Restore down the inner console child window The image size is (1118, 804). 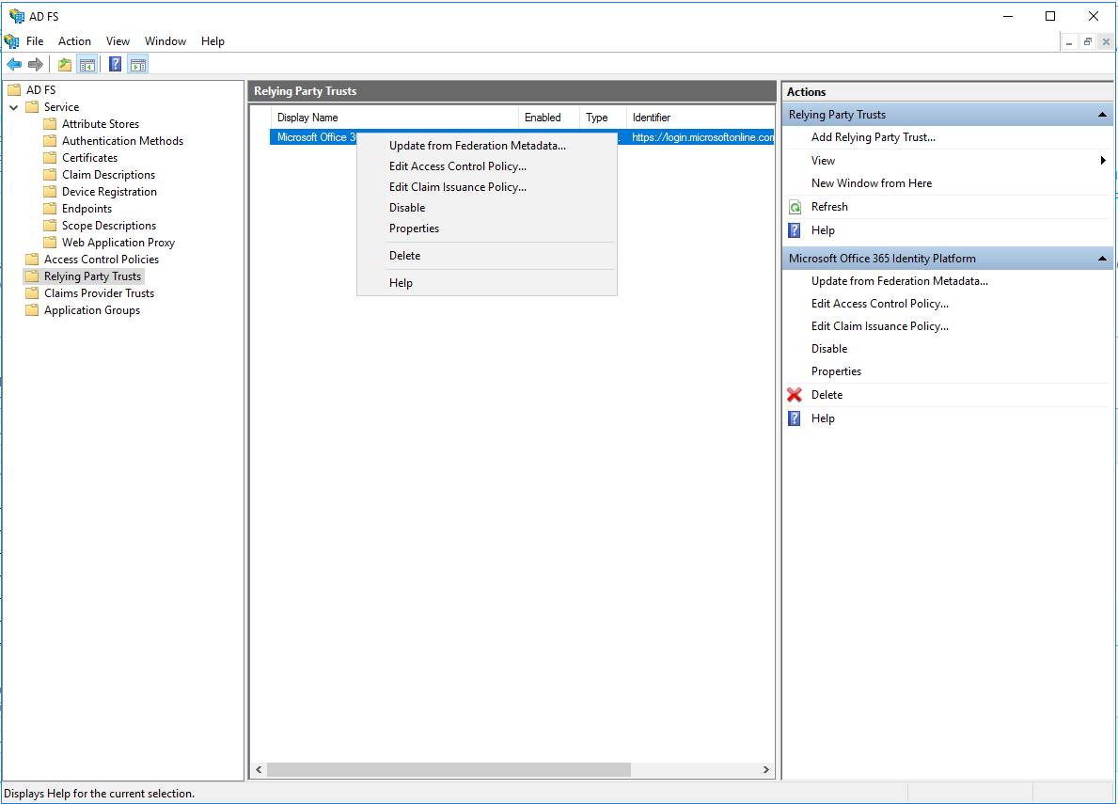(1087, 42)
